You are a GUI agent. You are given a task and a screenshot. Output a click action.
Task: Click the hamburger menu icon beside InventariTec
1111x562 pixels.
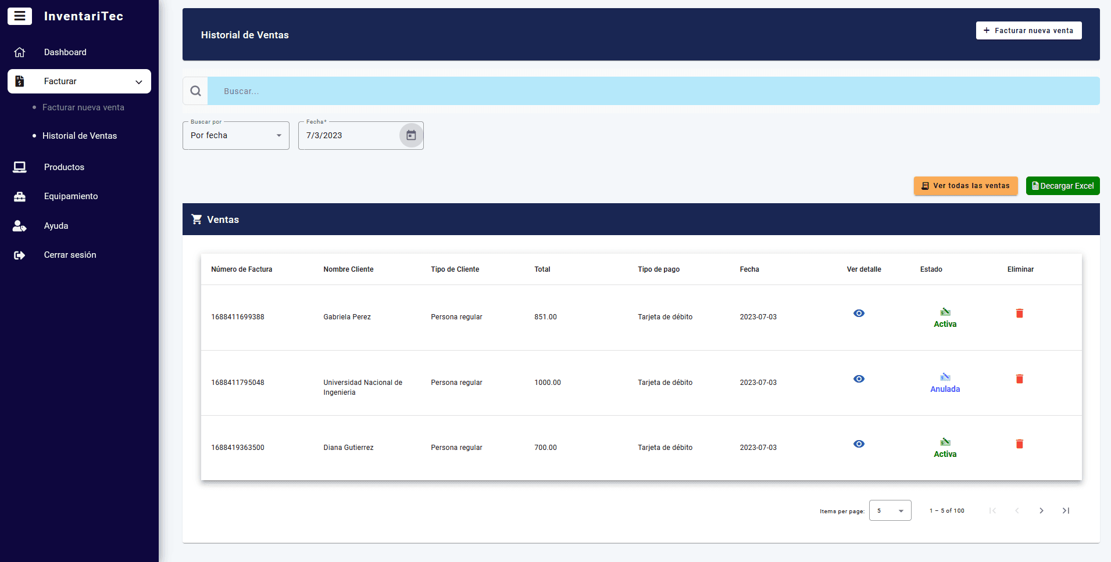click(19, 16)
